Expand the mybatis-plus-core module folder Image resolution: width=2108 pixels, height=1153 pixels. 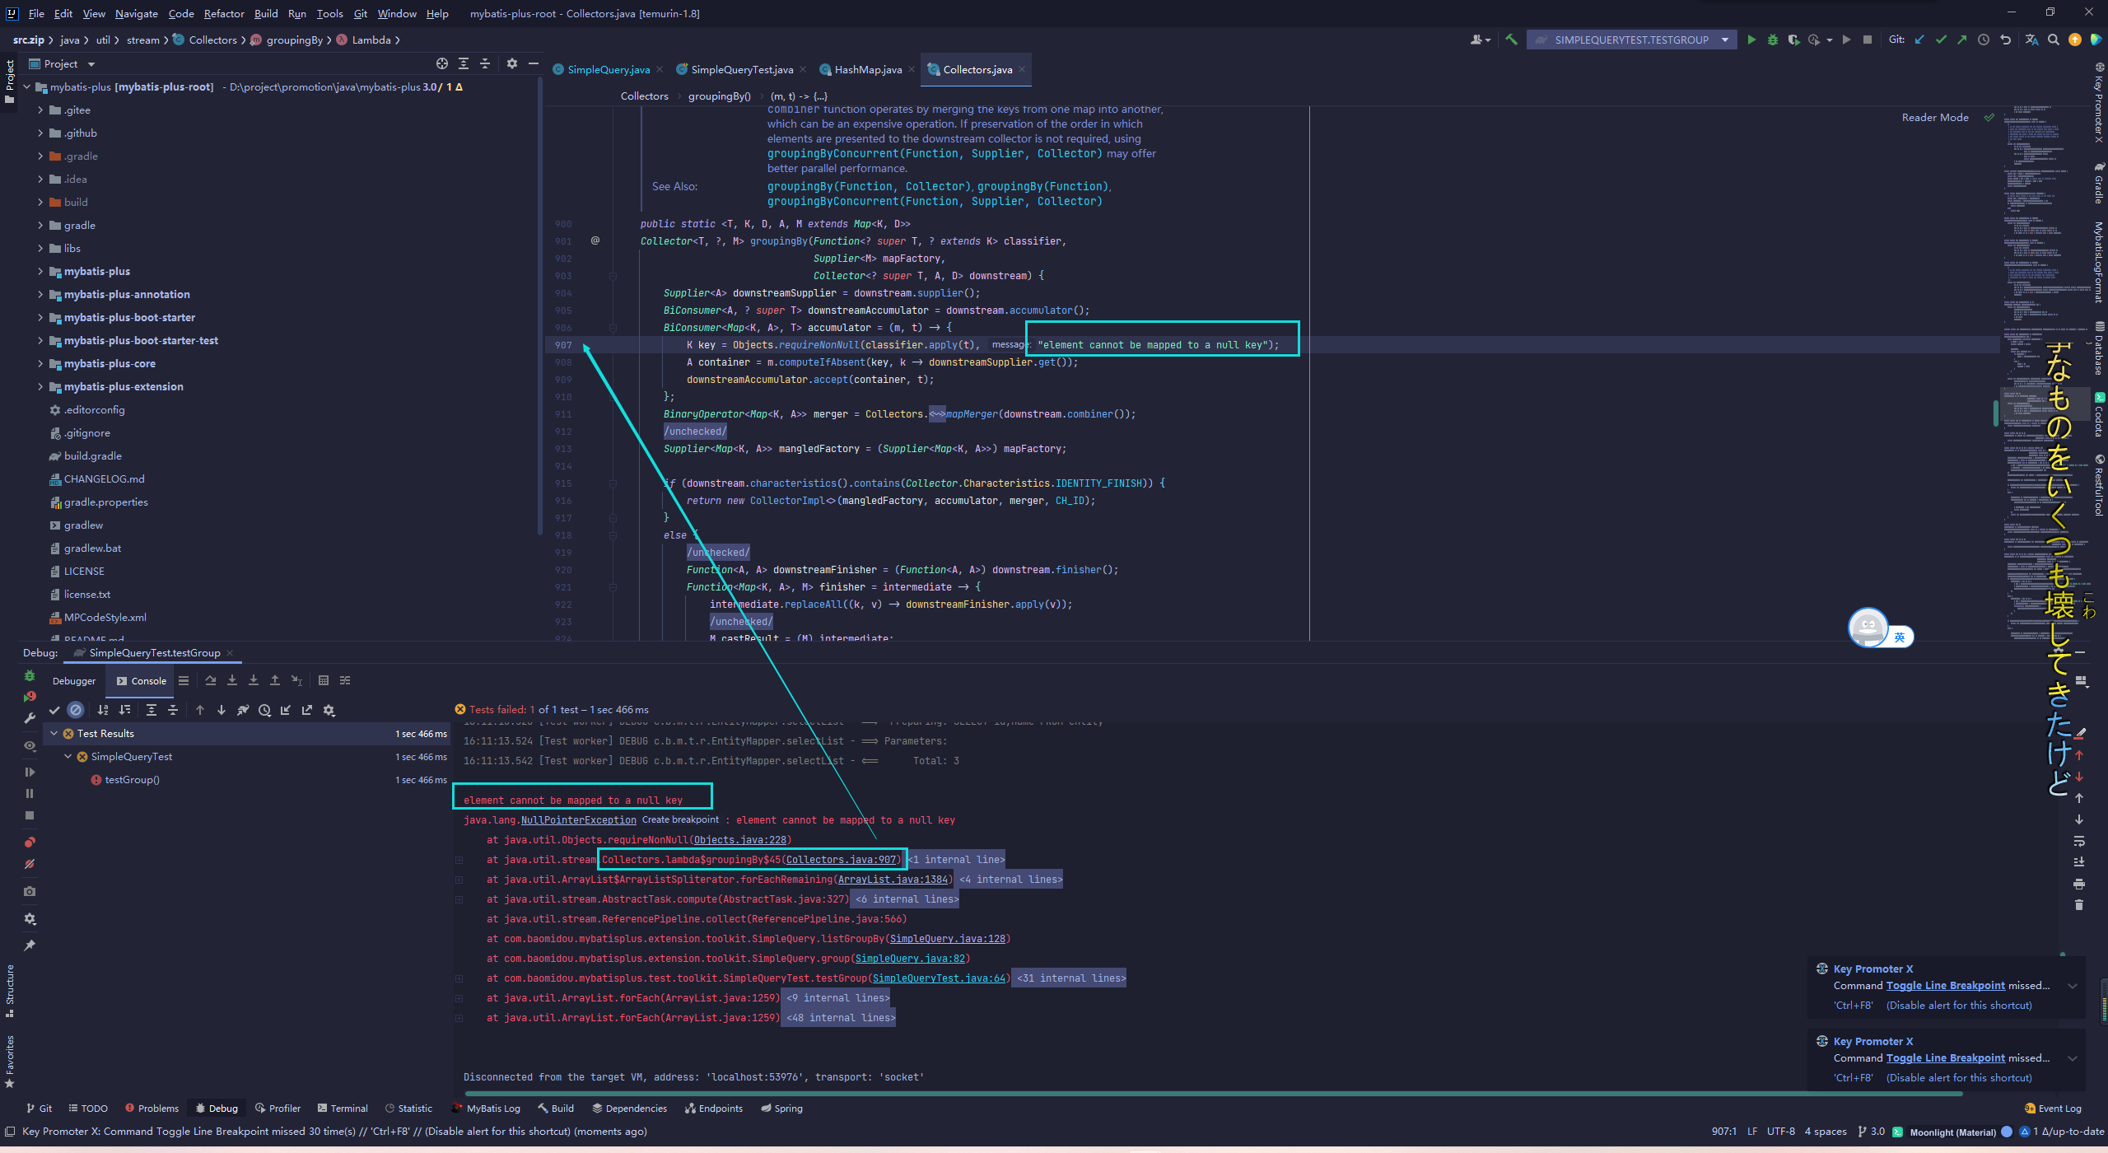[40, 363]
